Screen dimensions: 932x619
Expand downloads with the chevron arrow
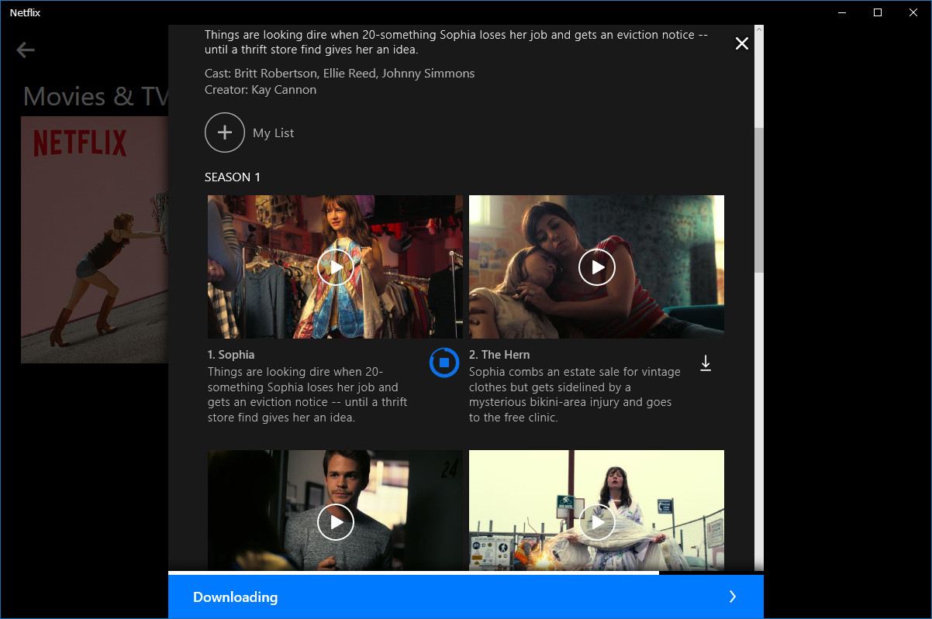(x=733, y=597)
